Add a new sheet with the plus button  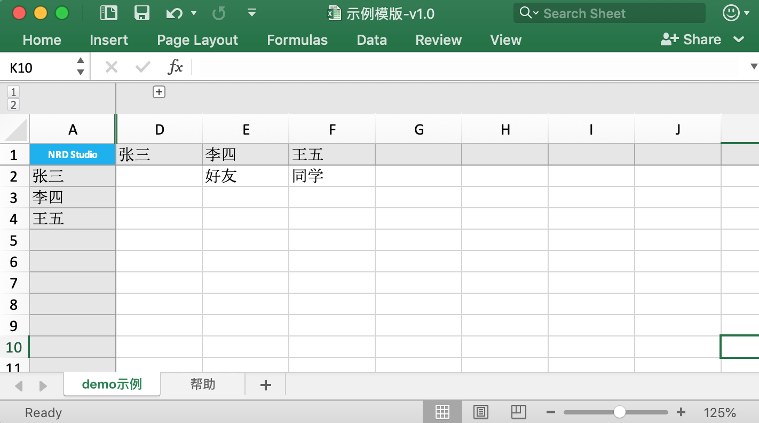tap(265, 383)
